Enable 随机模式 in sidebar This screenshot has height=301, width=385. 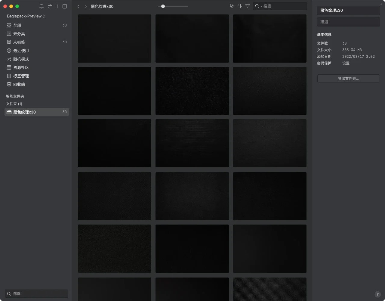(x=21, y=59)
